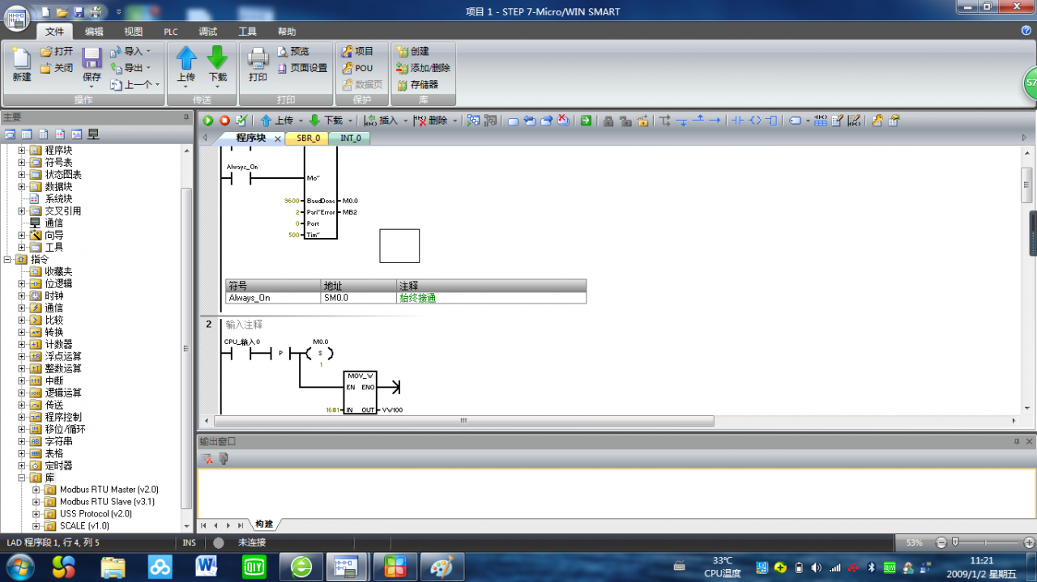The height and width of the screenshot is (582, 1037).
Task: Click the 关闭 (Close) button in ribbon
Action: [x=57, y=68]
